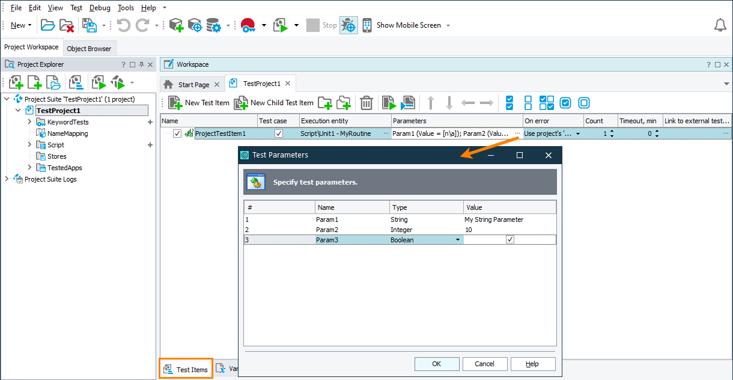Enable the ProjectTestItem1 checkbox
The width and height of the screenshot is (733, 380).
pyautogui.click(x=177, y=133)
